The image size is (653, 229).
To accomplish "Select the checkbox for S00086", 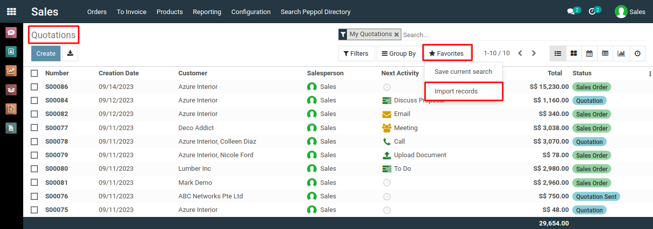I will (x=34, y=87).
